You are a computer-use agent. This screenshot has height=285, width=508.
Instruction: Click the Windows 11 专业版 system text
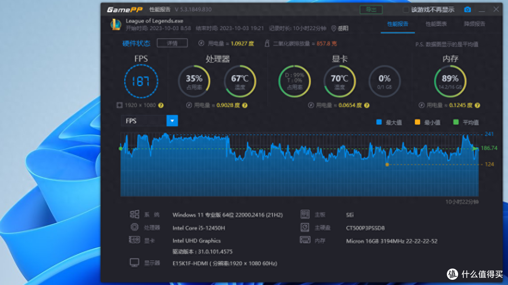(228, 215)
